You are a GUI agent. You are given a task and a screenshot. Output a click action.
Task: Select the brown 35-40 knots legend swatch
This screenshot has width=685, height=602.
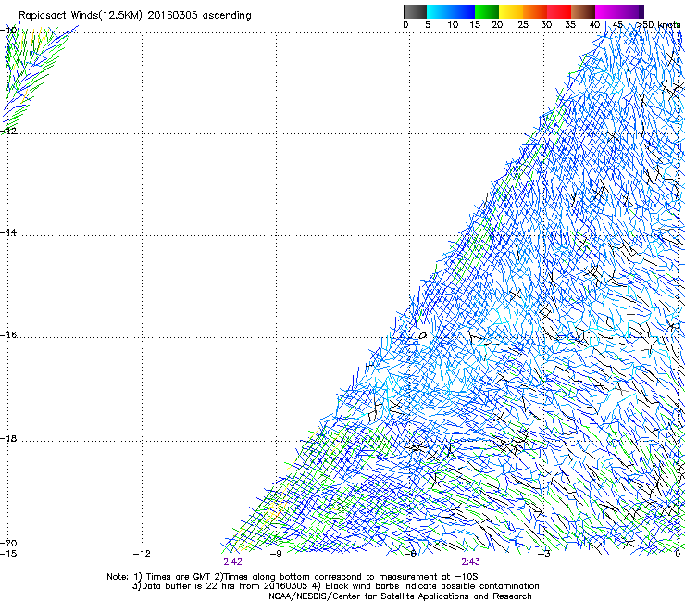click(583, 11)
